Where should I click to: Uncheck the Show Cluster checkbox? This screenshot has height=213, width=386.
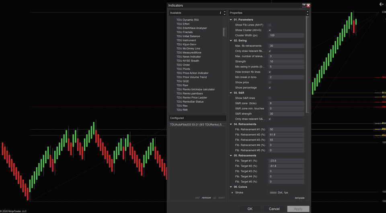(270, 30)
